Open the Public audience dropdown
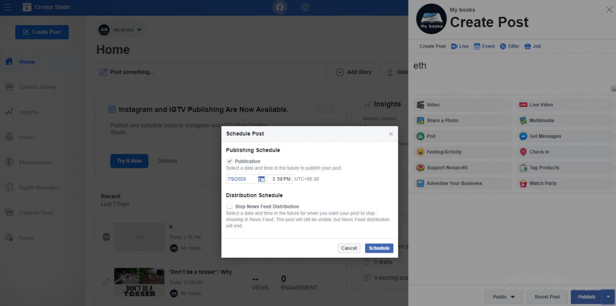 tap(504, 297)
